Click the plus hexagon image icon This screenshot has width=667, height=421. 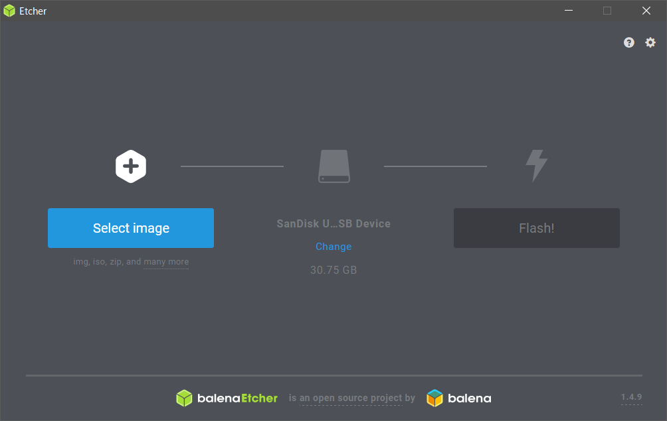(131, 166)
